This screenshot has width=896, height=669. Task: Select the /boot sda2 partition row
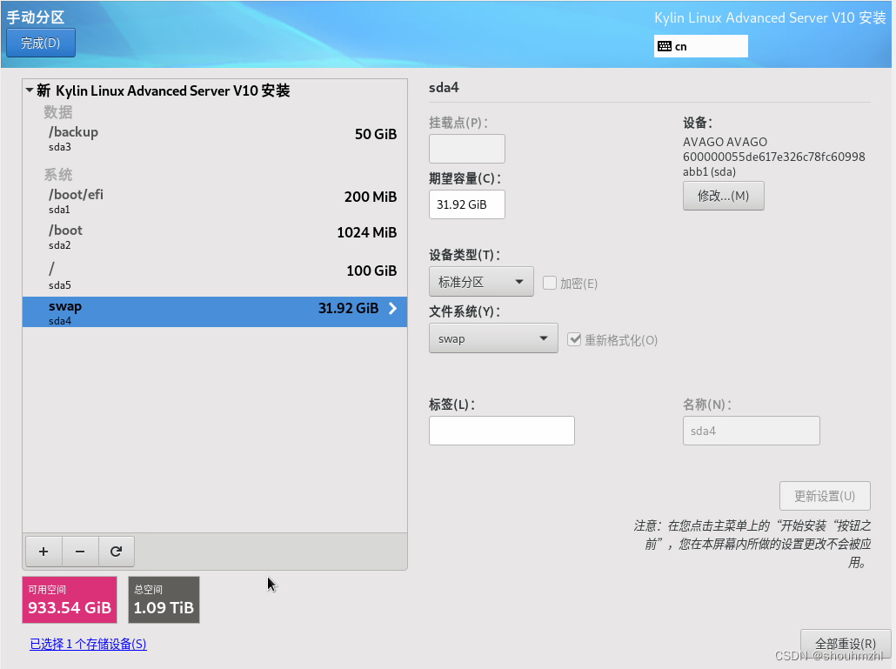[215, 237]
